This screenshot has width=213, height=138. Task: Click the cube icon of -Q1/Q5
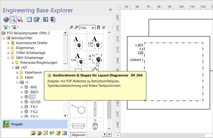click(x=26, y=102)
